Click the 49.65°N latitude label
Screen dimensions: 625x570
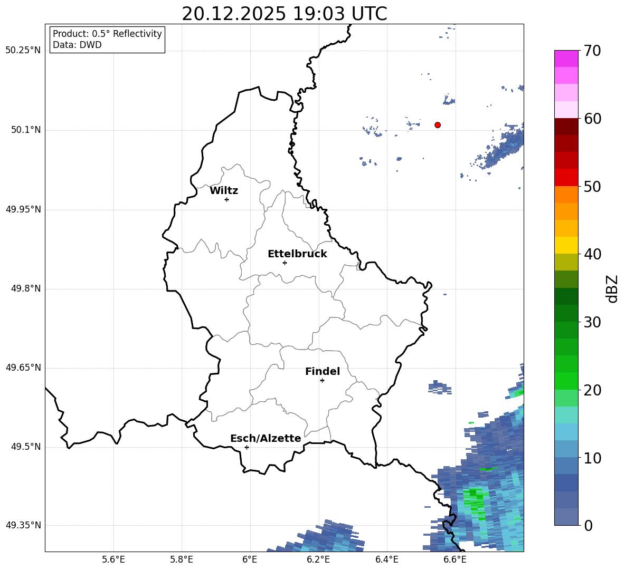pos(23,368)
